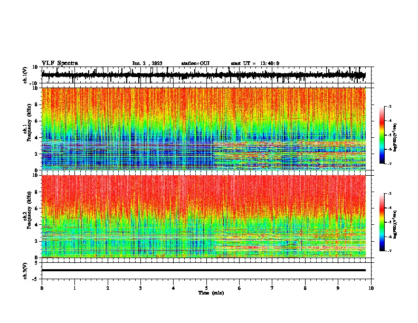418x323 pixels.
Task: Click the time axis tick label 3
Action: (140, 288)
